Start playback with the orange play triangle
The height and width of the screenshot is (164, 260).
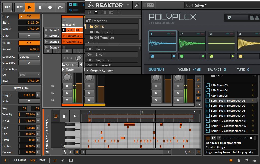(x=30, y=7)
